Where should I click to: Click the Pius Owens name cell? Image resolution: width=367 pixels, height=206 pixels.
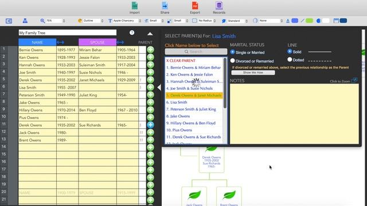click(x=37, y=117)
